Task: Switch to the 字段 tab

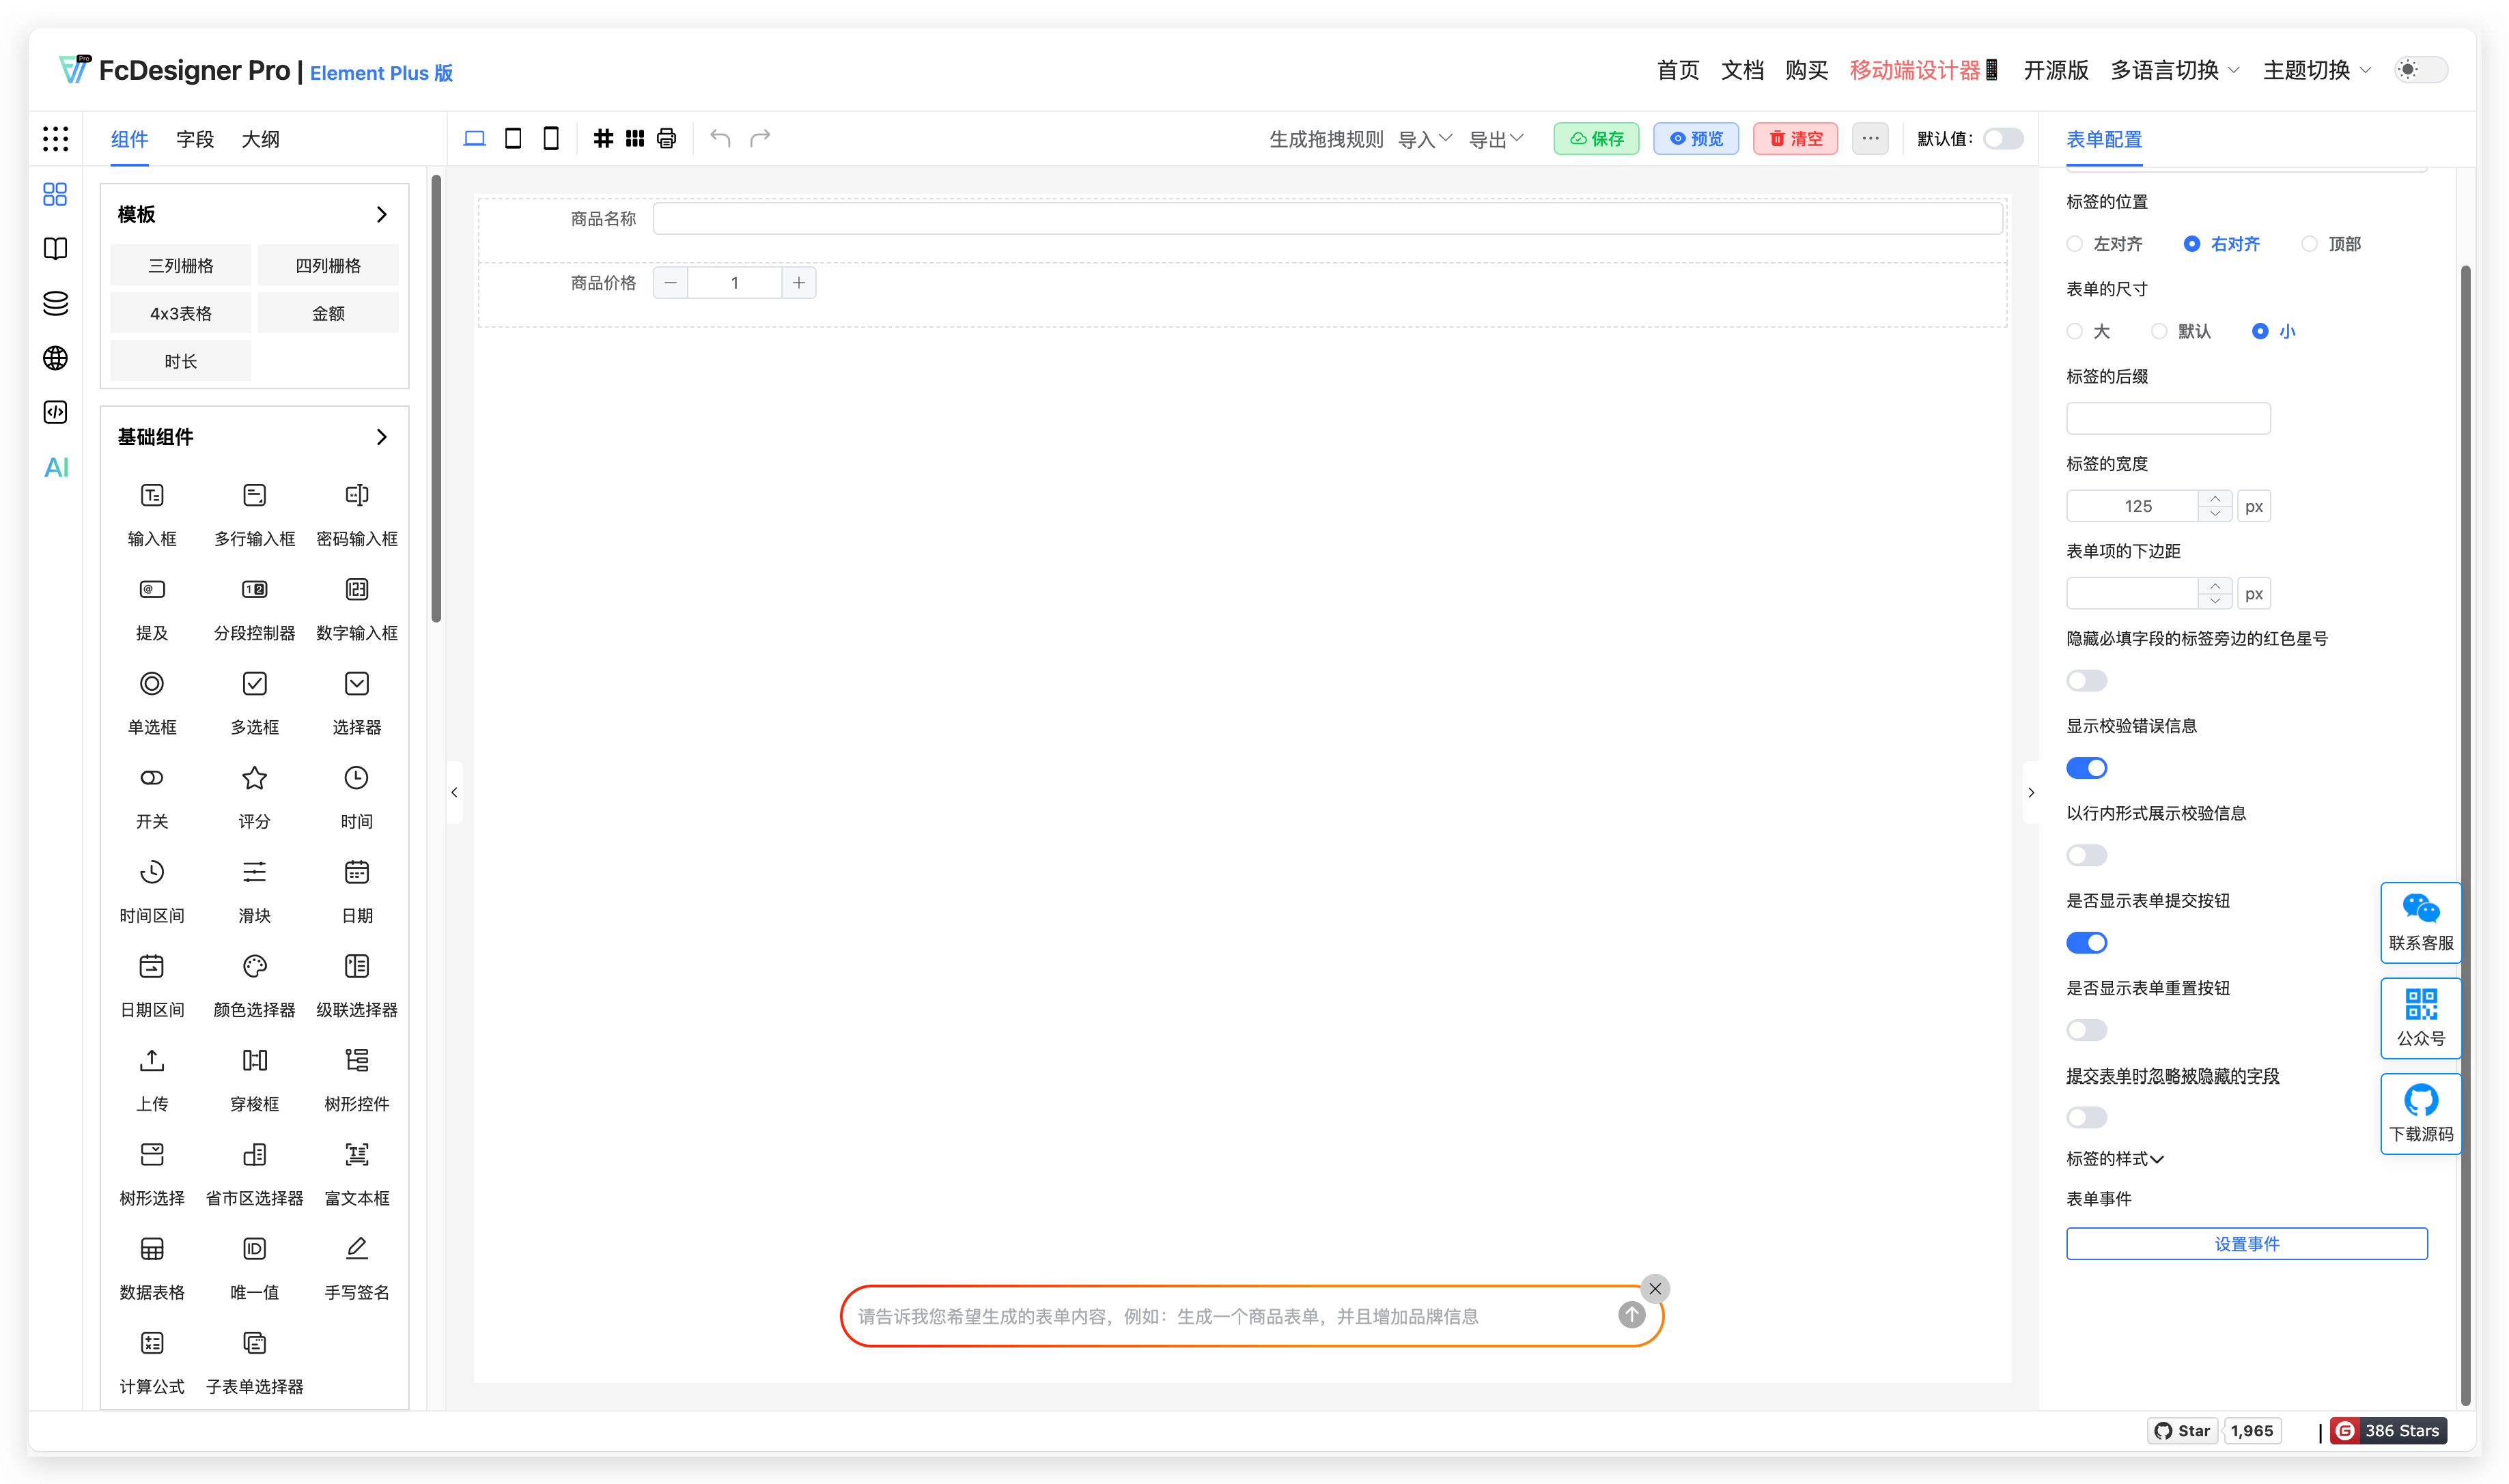Action: tap(195, 139)
